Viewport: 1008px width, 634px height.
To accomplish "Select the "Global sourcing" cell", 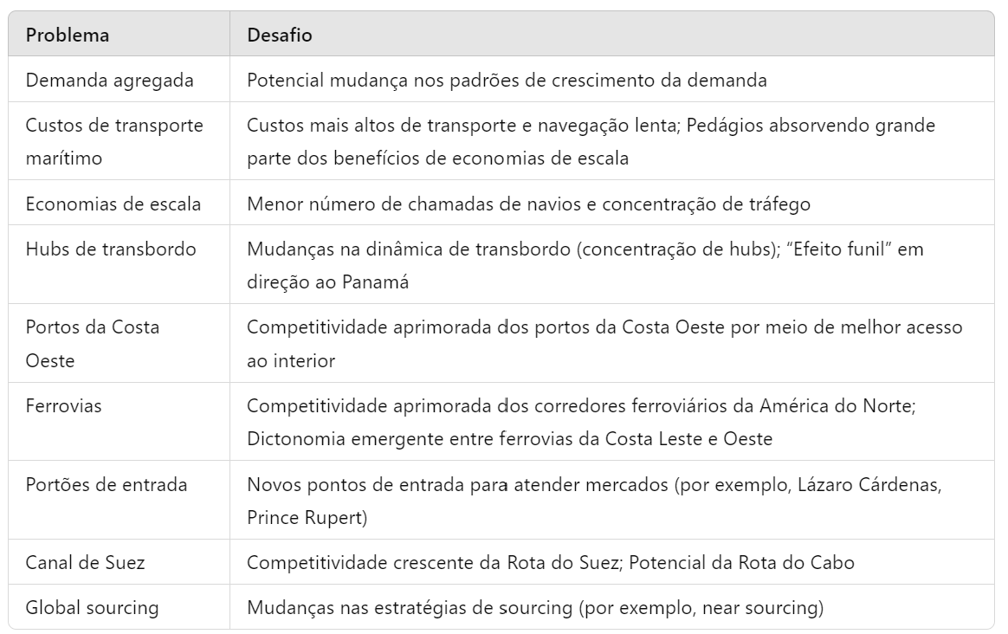I will 93,608.
